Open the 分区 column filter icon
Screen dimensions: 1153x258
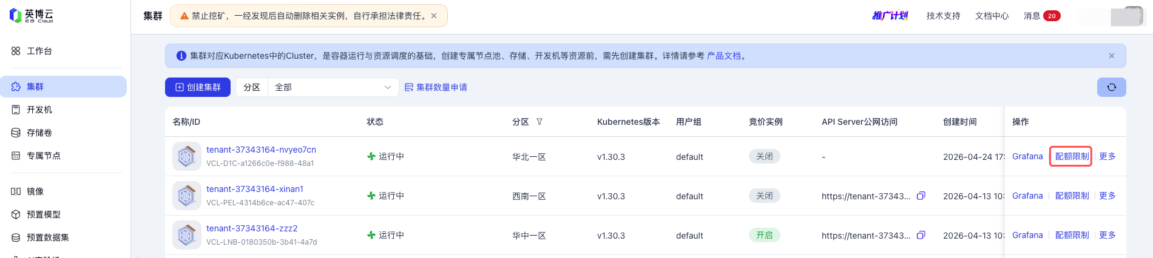pyautogui.click(x=539, y=122)
